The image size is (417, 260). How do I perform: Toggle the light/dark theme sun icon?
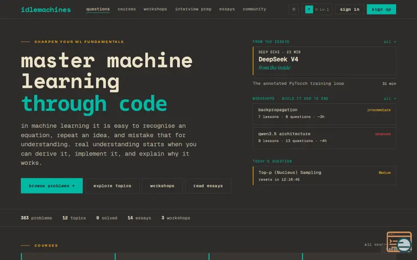[x=293, y=9]
